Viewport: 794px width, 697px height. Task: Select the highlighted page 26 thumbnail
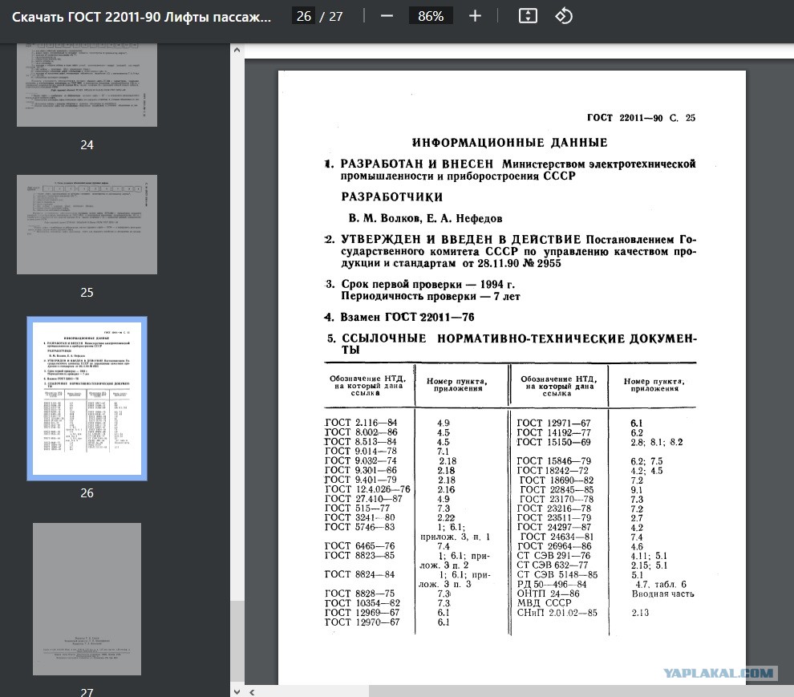click(x=87, y=399)
